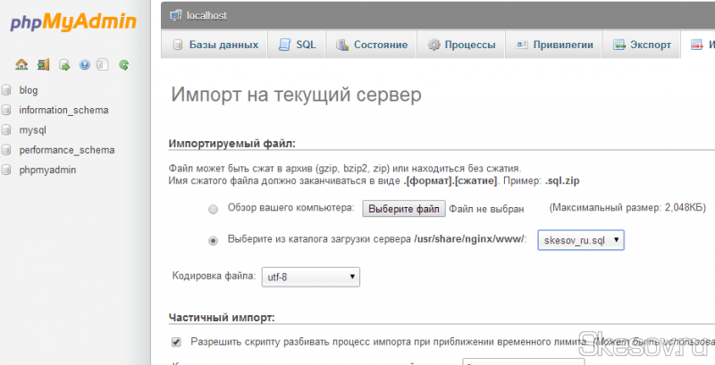Open the information_schema database
The image size is (715, 365).
click(x=63, y=111)
